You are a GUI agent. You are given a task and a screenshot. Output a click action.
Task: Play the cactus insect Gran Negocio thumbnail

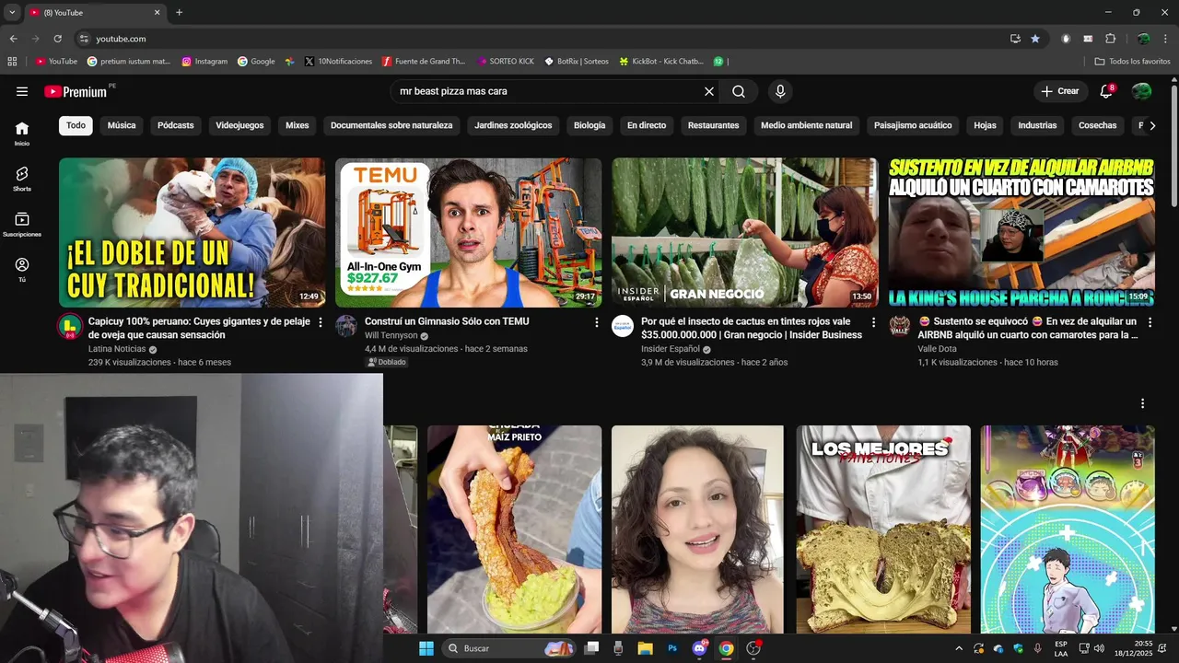(745, 232)
